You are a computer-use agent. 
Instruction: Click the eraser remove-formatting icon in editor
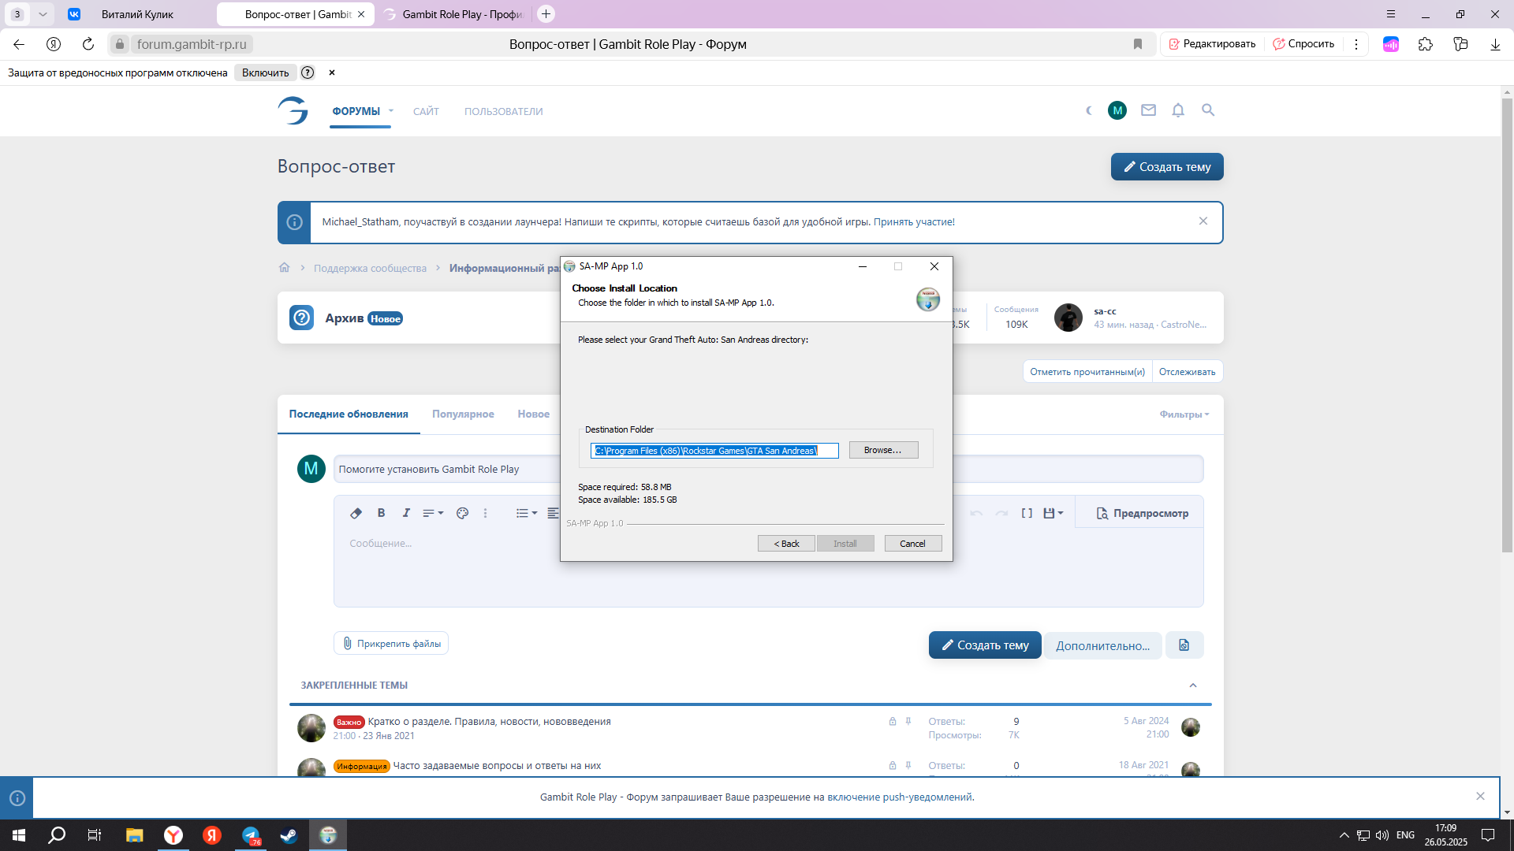pyautogui.click(x=356, y=513)
